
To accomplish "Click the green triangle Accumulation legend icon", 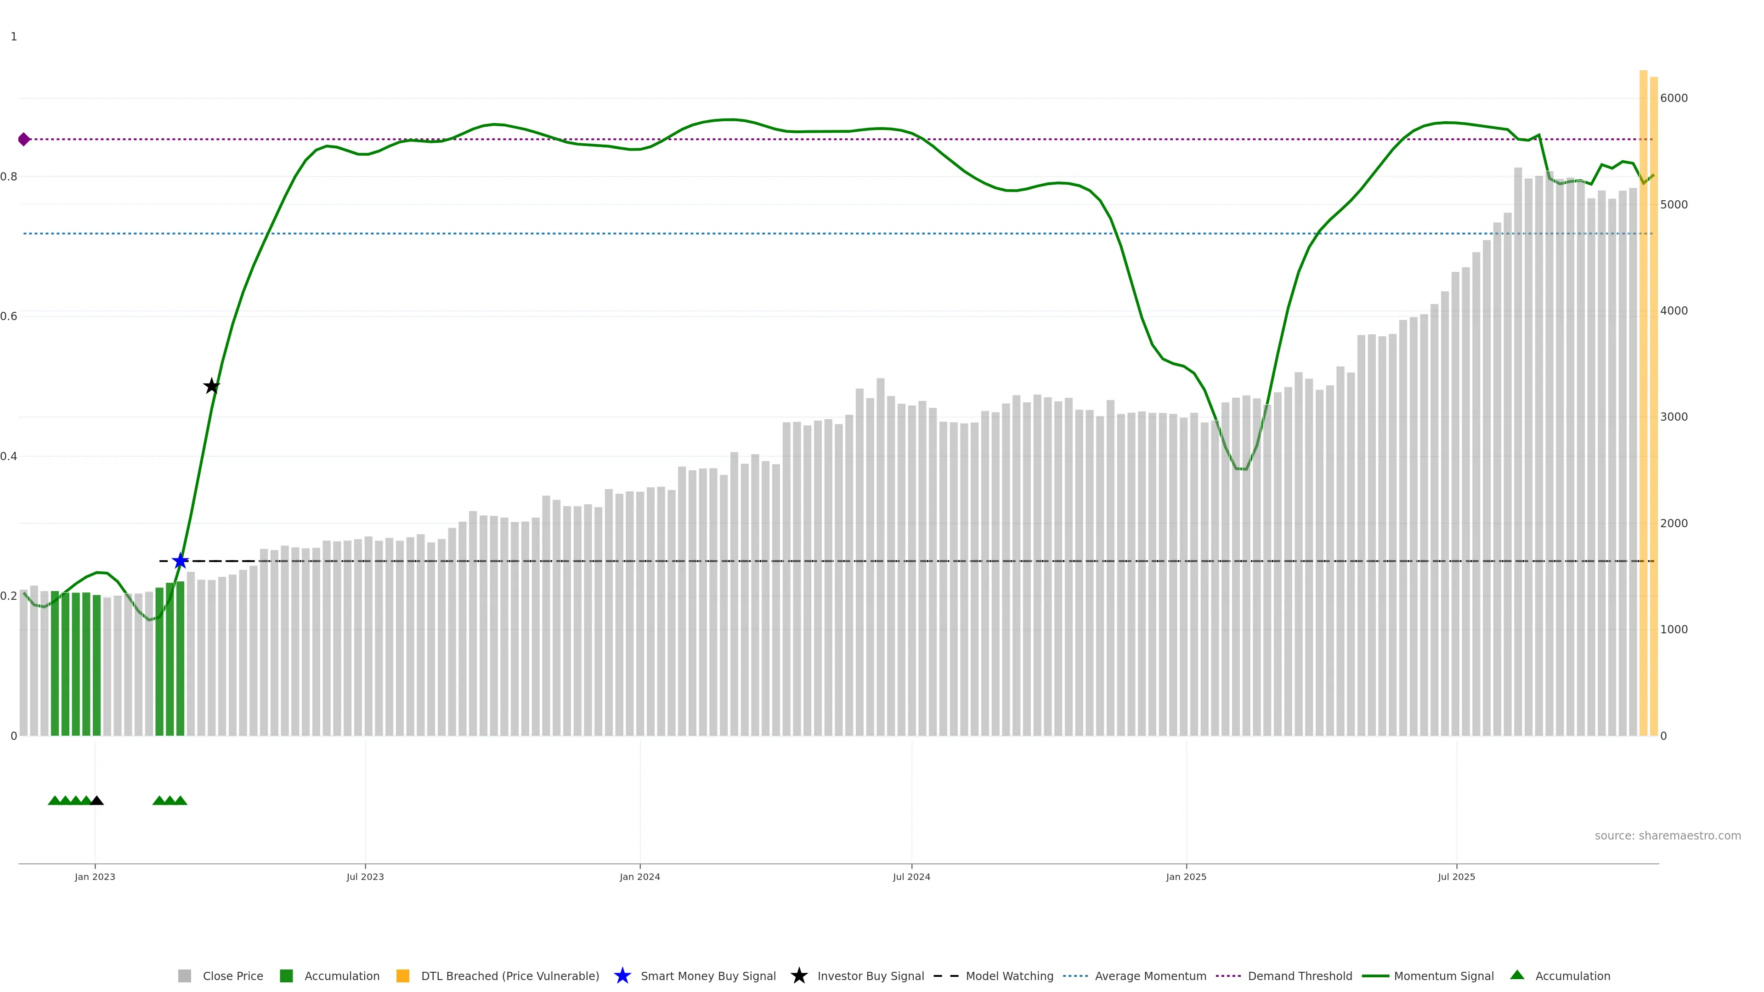I will pyautogui.click(x=1517, y=975).
